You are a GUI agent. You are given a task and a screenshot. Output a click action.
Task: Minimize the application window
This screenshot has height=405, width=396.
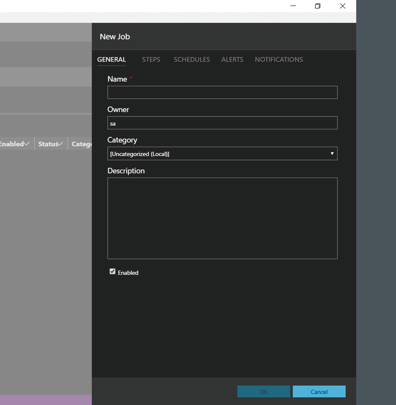tap(293, 6)
